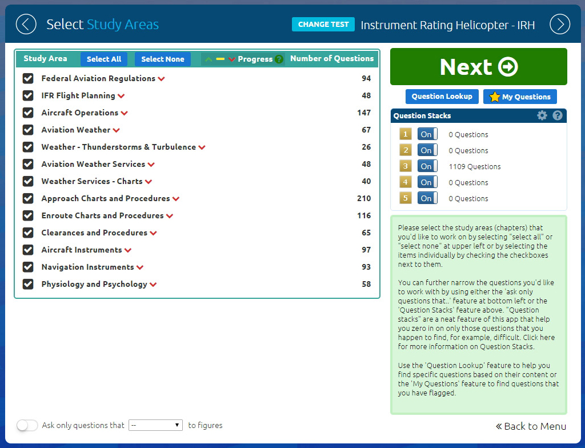Uncheck Federal Aviation Regulations checkbox
This screenshot has width=585, height=448.
pyautogui.click(x=28, y=78)
